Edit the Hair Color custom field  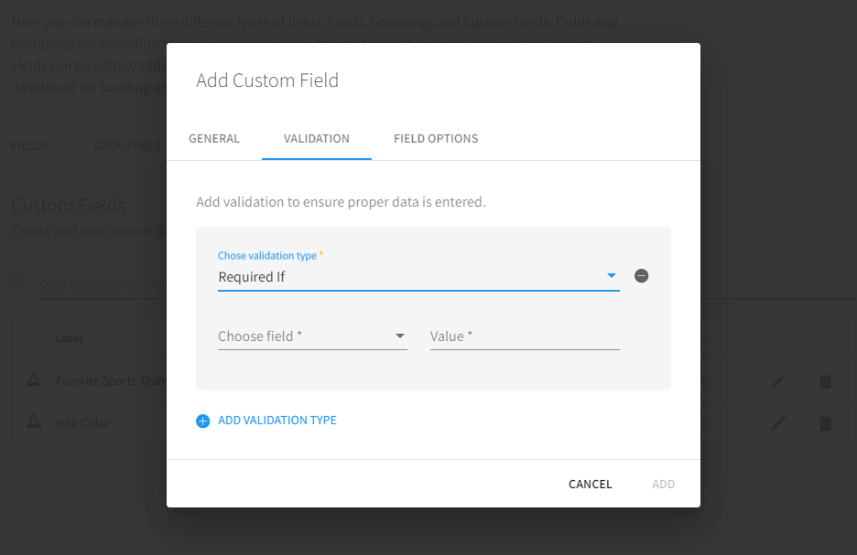(778, 423)
